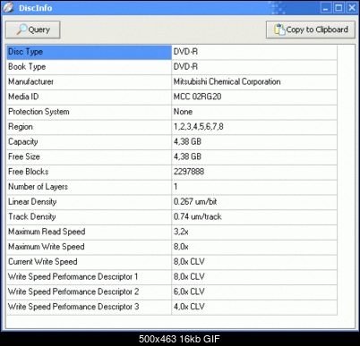The image size is (360, 346).
Task: Select the Manufacturer row label
Action: pyautogui.click(x=89, y=82)
